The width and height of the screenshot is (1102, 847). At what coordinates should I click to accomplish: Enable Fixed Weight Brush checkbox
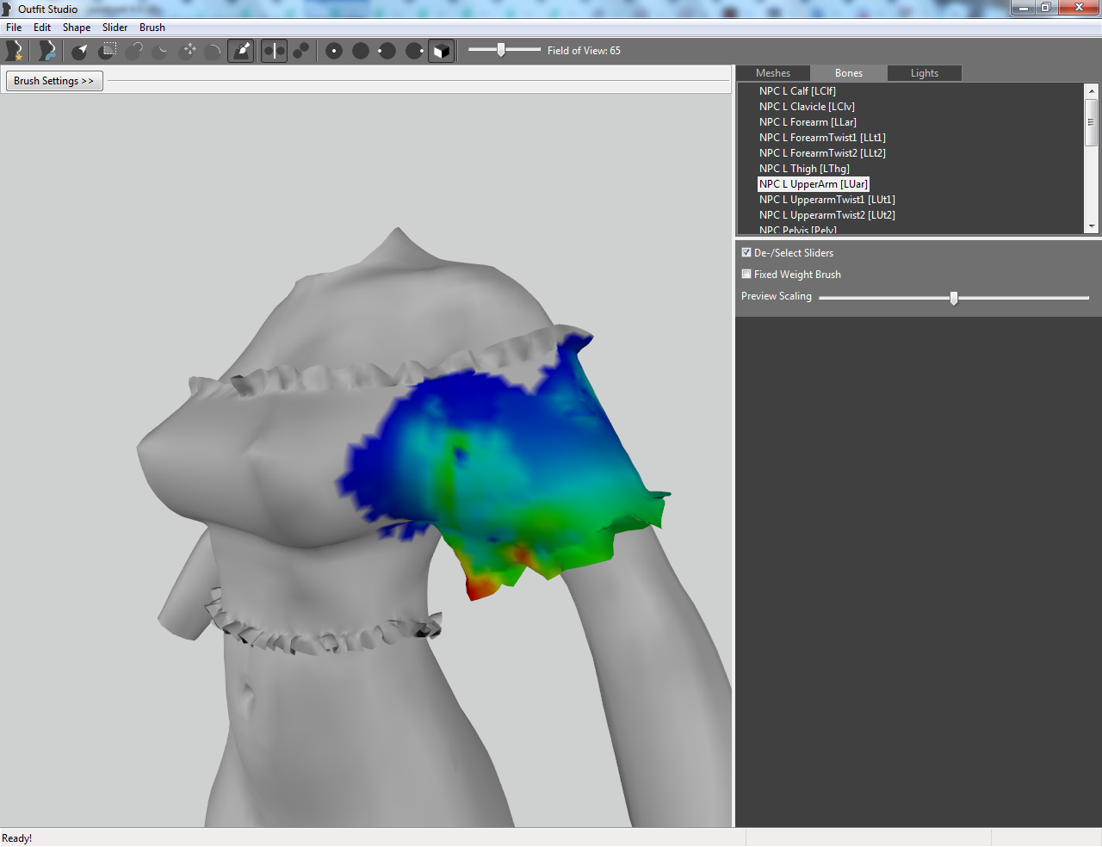(746, 274)
